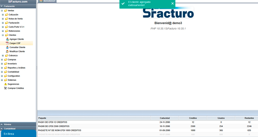Click the Facturación folder icon in tree
Viewport: 258px width, 137px height.
7,23
